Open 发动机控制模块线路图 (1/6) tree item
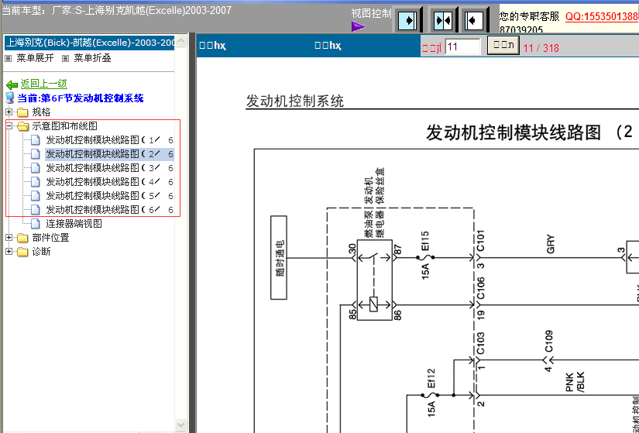The width and height of the screenshot is (639, 433). coord(109,140)
